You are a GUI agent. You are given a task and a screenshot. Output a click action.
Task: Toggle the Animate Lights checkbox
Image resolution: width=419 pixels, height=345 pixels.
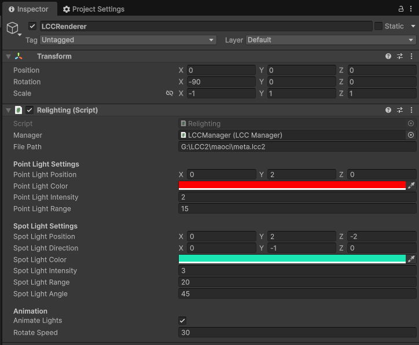click(x=182, y=321)
